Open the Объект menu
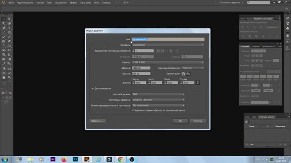Image resolution: width=291 pixels, height=163 pixels. (40, 3)
